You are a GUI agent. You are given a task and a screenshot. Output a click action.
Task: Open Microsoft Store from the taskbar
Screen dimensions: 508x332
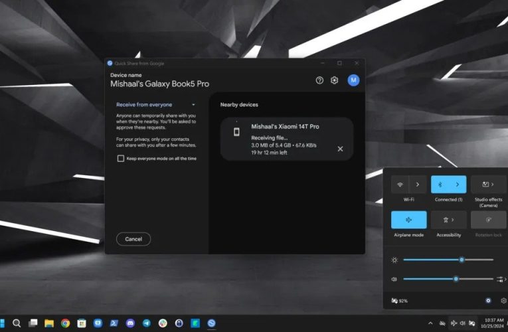click(x=82, y=323)
